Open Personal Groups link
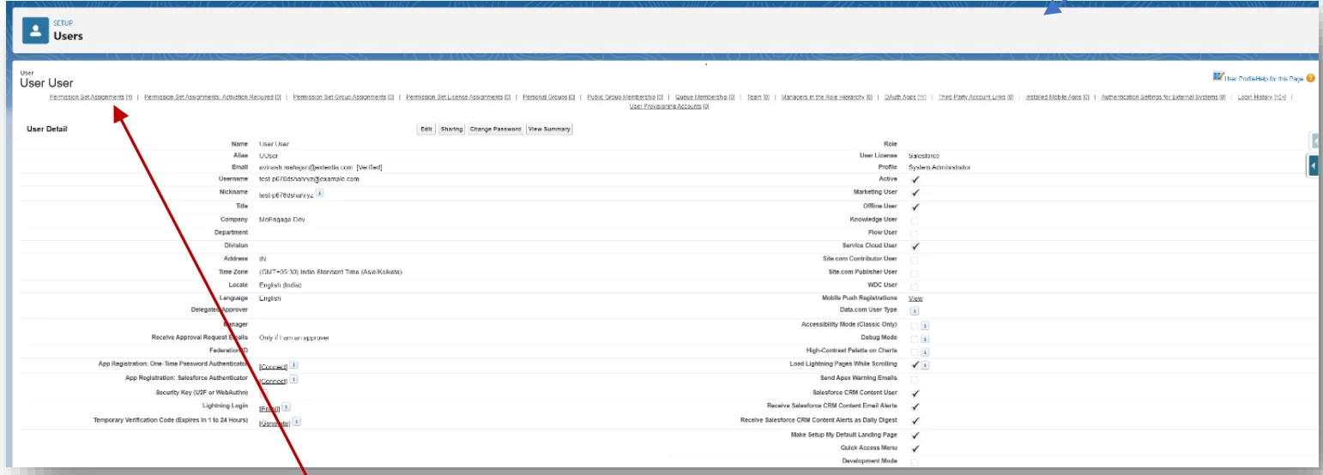The height and width of the screenshot is (475, 1323). pos(548,97)
